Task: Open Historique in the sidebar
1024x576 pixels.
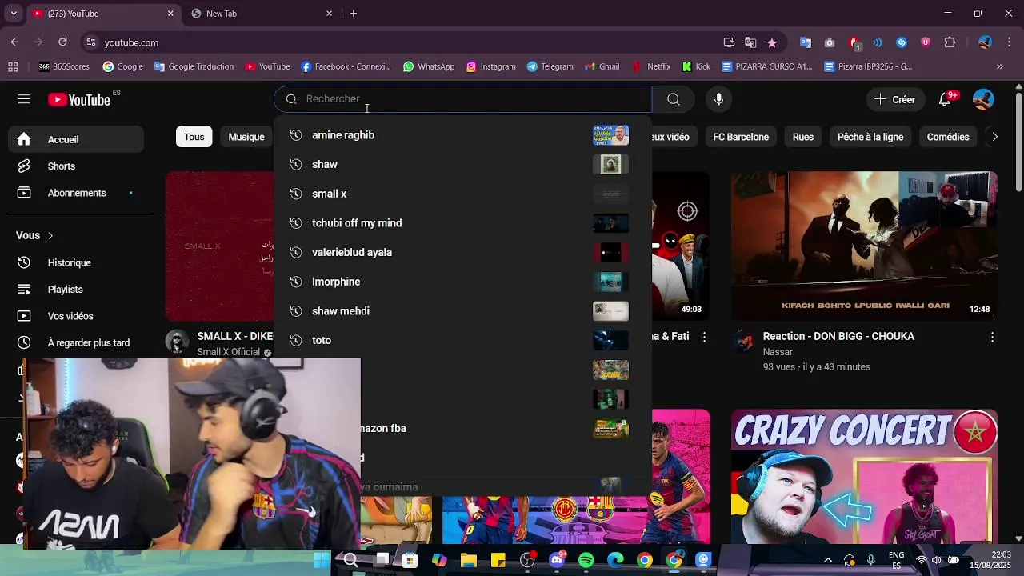Action: (77, 262)
